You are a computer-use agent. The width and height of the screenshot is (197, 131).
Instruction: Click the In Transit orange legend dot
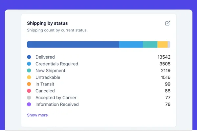point(29,84)
